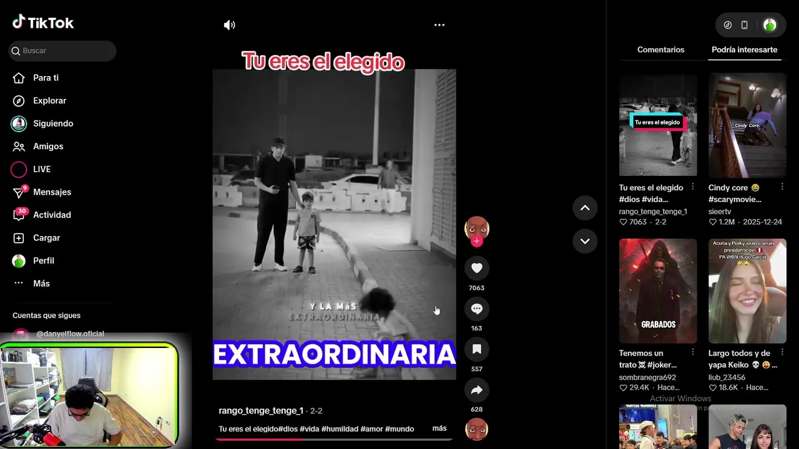Go to previous video arrow

click(x=585, y=208)
